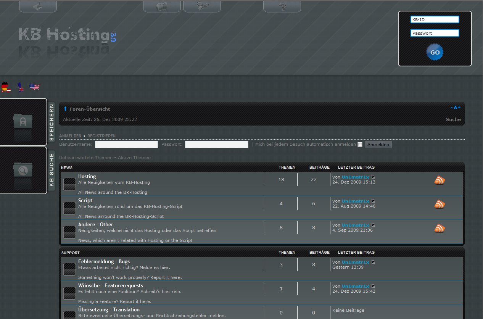Click the Anmelden submit button
This screenshot has width=483, height=319.
(x=378, y=145)
